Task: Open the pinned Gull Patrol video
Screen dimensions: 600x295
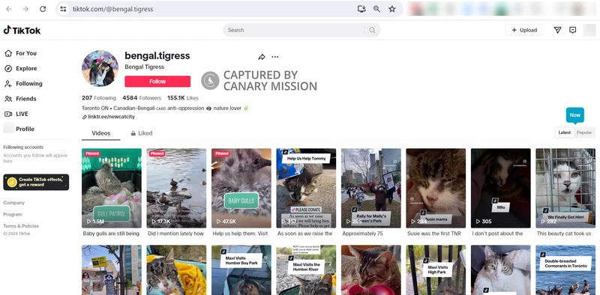Action: 111,188
